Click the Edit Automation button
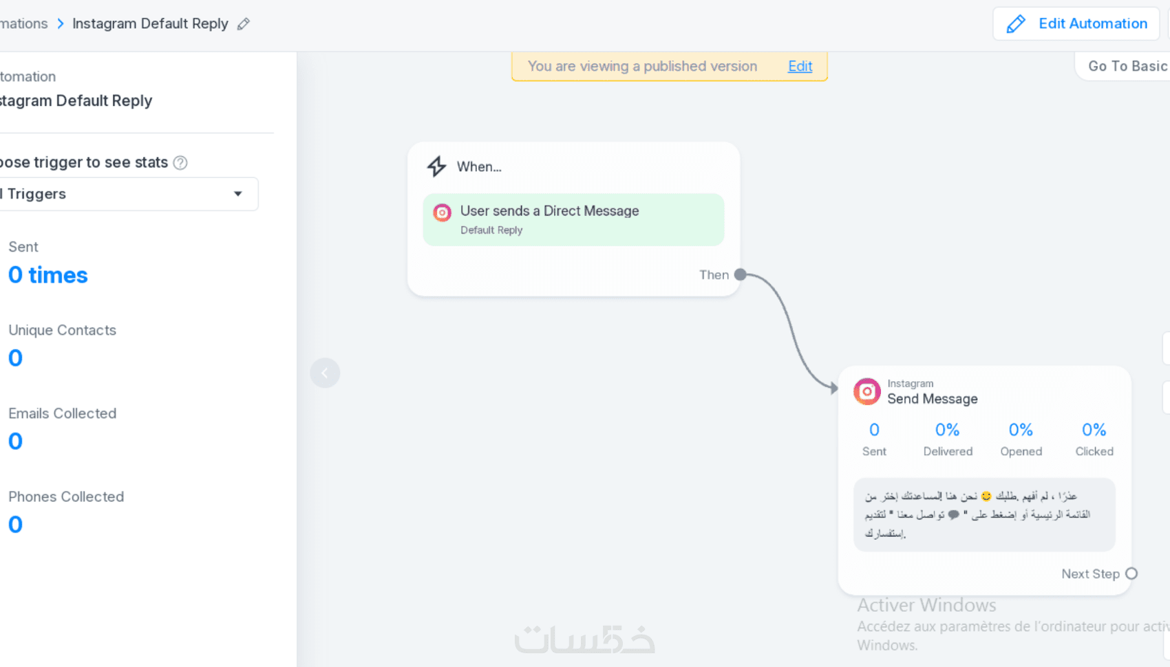Screen dimensions: 1170x667 click(1076, 24)
